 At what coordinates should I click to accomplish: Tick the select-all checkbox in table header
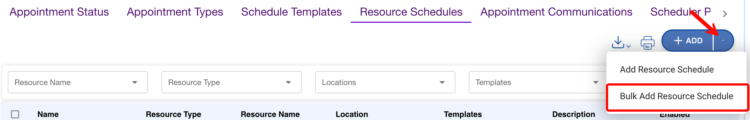(15, 114)
